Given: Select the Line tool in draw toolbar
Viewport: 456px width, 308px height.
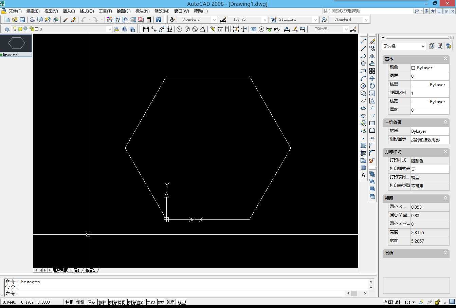Looking at the screenshot, I should point(363,41).
